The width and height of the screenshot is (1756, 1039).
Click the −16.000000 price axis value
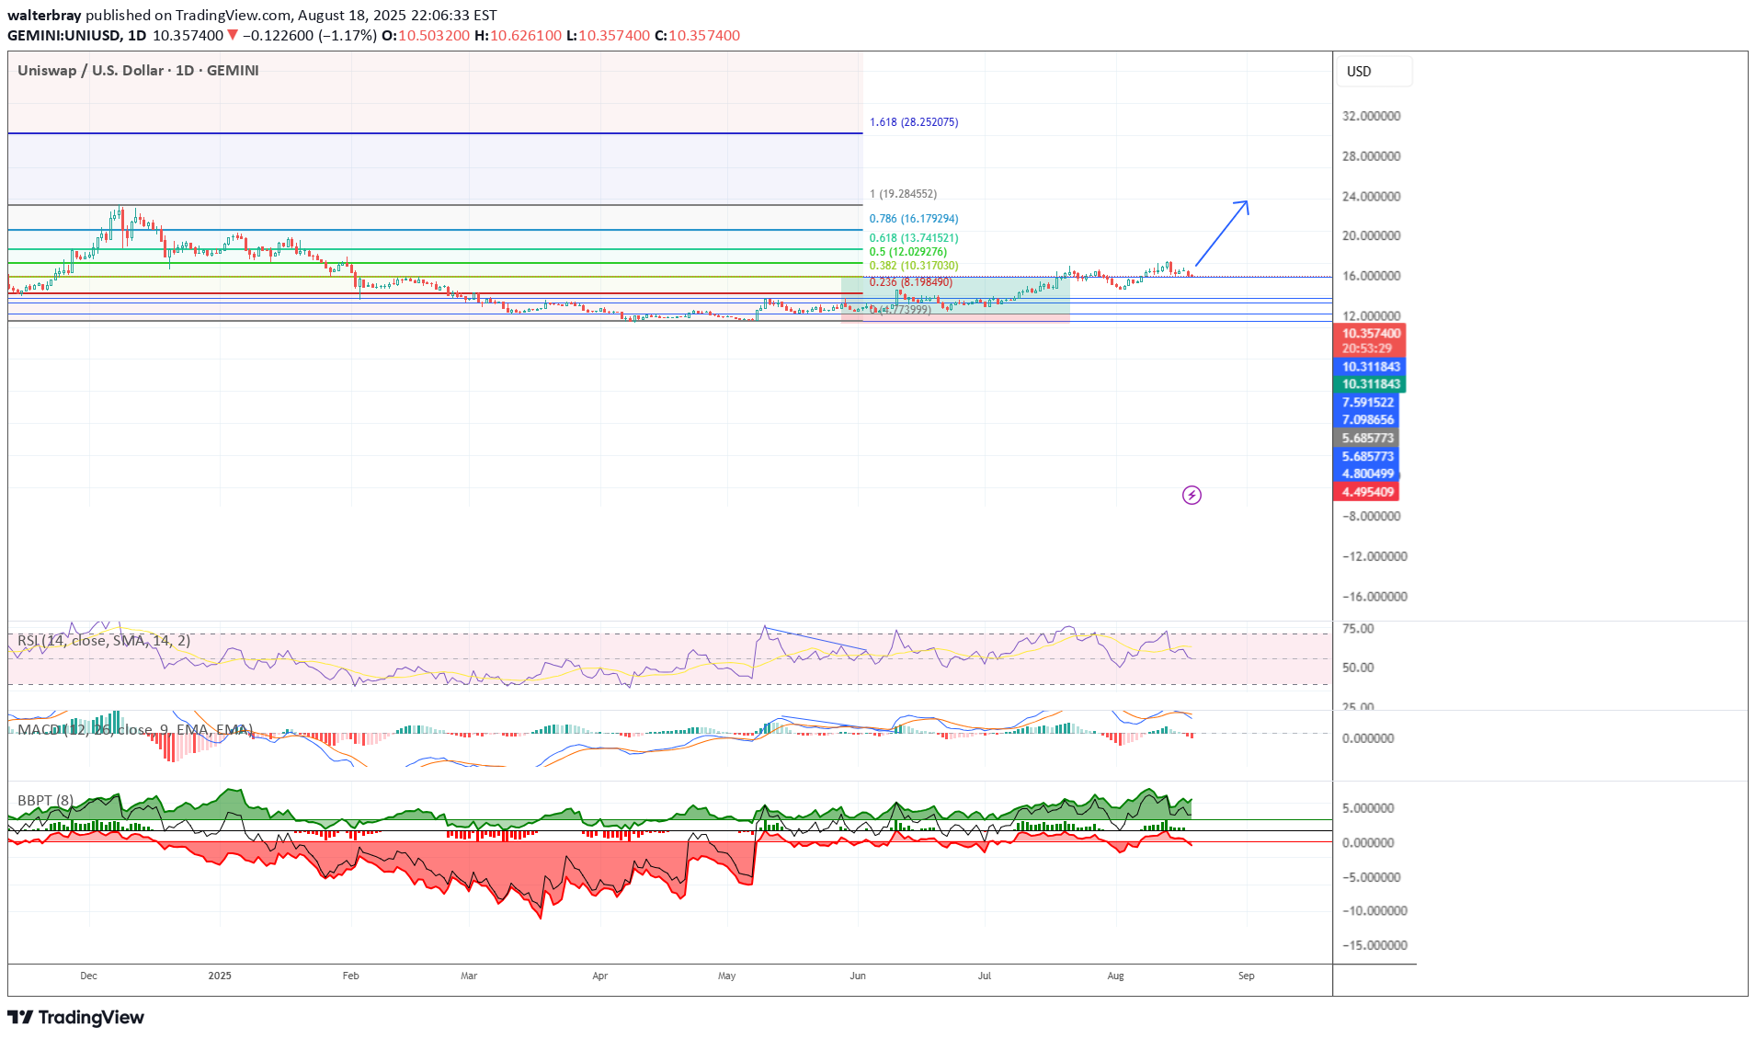click(1374, 597)
